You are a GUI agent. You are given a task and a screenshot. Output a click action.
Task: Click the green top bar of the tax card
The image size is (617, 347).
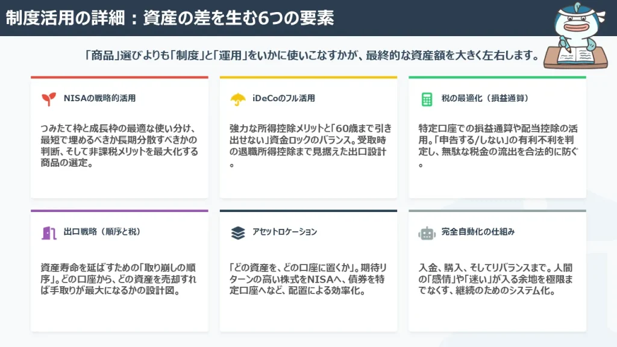pyautogui.click(x=497, y=77)
